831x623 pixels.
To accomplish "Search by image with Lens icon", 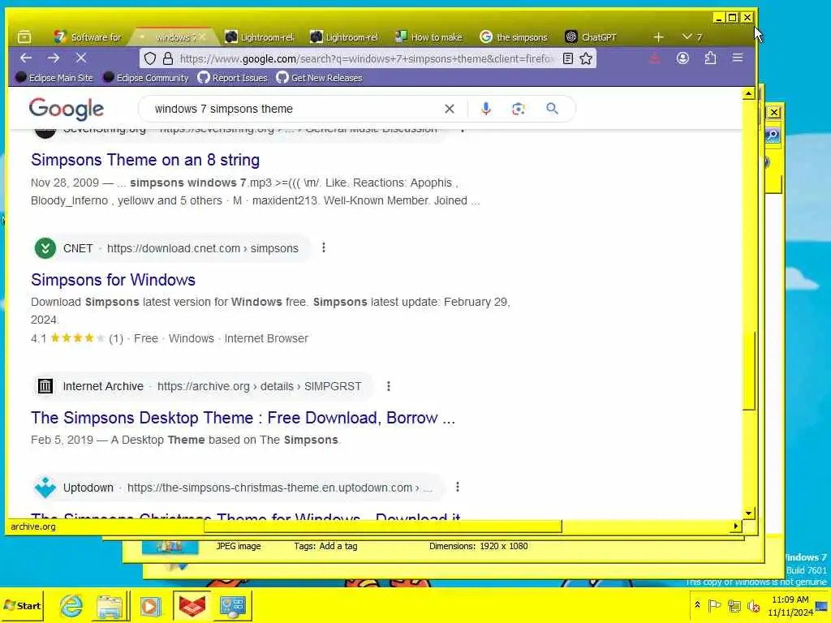I will coord(519,110).
